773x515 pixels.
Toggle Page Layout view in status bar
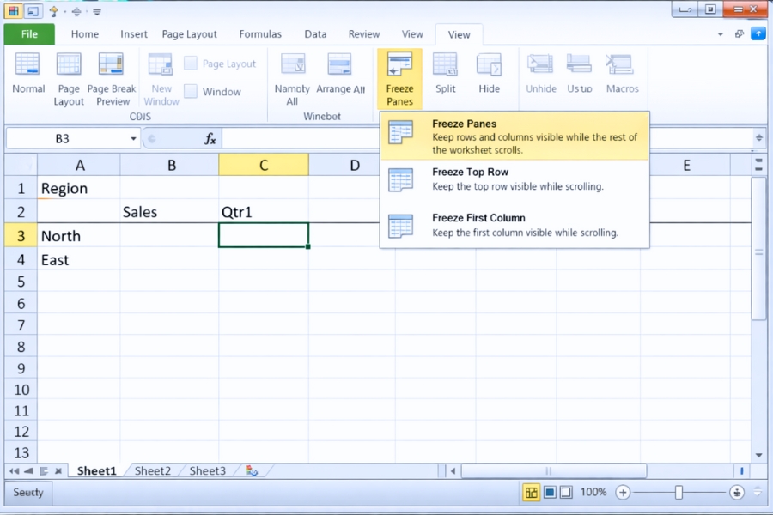click(547, 492)
